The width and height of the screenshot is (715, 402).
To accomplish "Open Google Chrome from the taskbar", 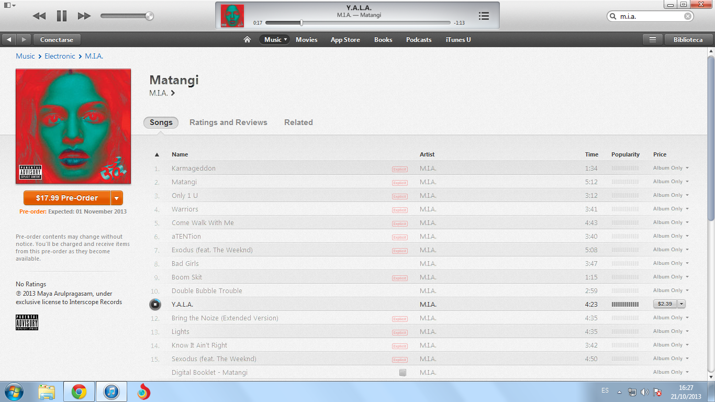I will (x=79, y=392).
